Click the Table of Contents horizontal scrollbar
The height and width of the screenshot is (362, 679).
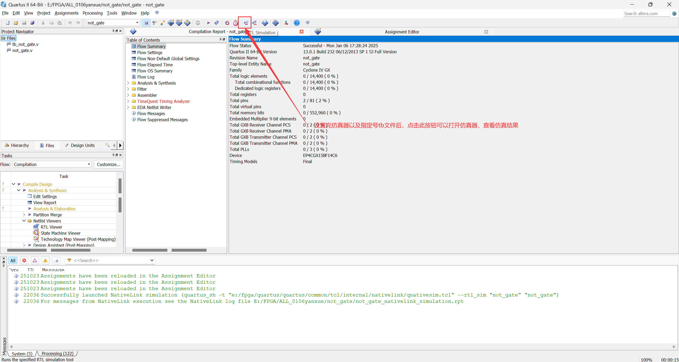(169, 250)
